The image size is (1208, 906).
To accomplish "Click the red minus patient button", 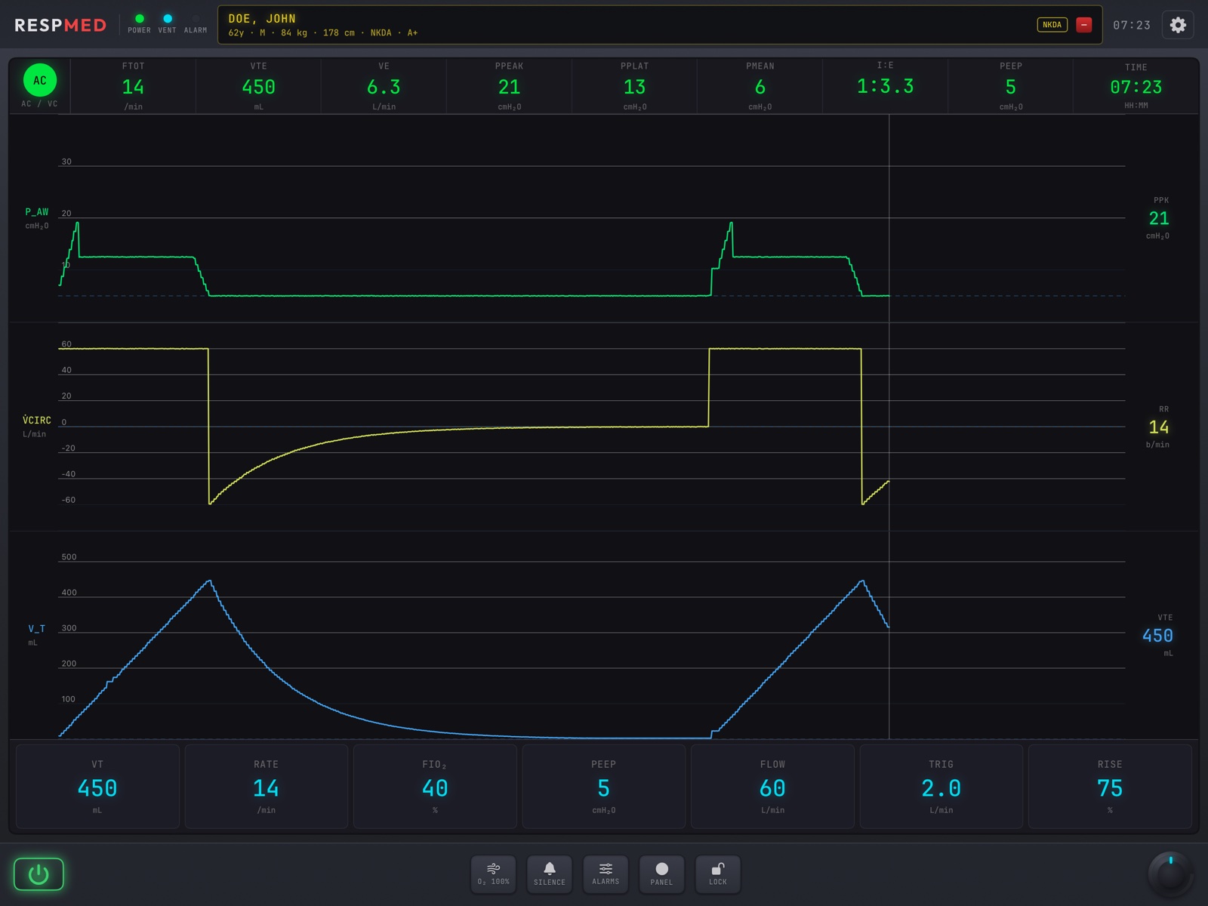I will point(1083,25).
